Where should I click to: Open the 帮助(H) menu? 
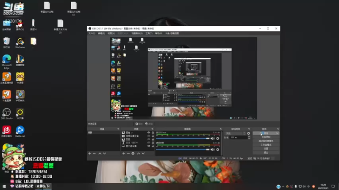pos(158,33)
